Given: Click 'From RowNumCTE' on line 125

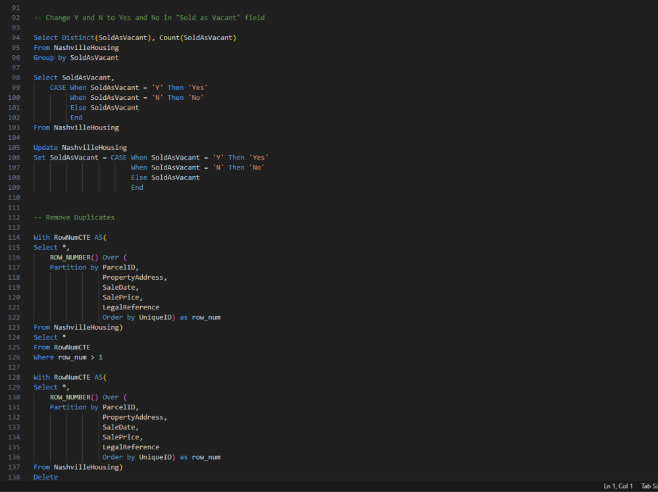Looking at the screenshot, I should (x=62, y=347).
